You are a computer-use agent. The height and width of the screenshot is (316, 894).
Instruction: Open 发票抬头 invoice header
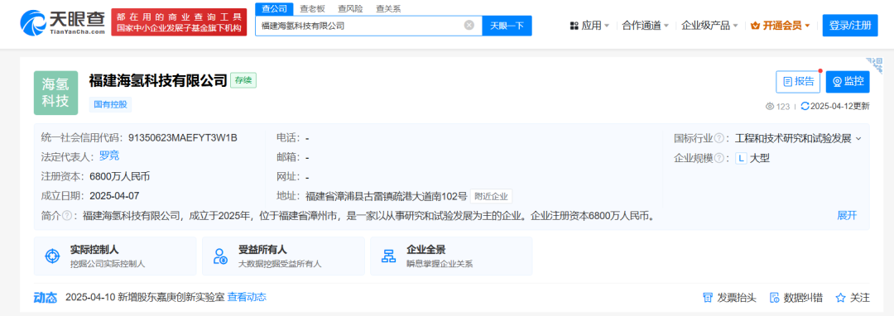729,298
